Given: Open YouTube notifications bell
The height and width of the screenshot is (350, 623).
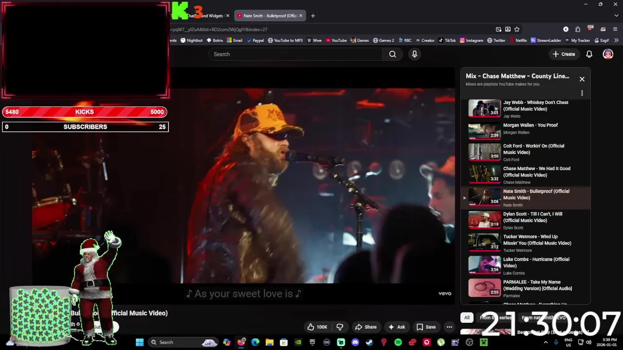Looking at the screenshot, I should pyautogui.click(x=589, y=54).
